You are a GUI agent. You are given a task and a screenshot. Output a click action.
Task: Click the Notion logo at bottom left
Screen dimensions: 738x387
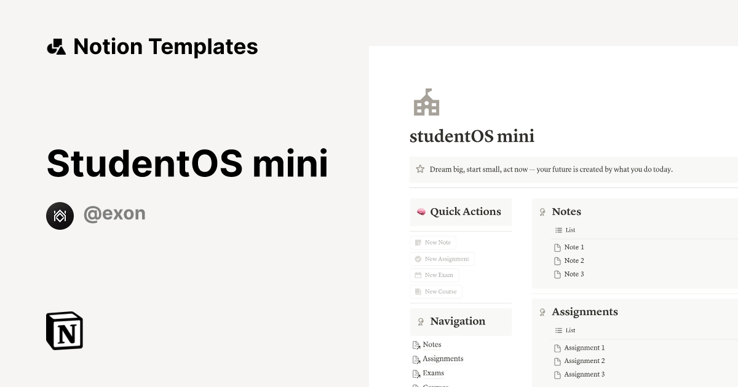63,331
